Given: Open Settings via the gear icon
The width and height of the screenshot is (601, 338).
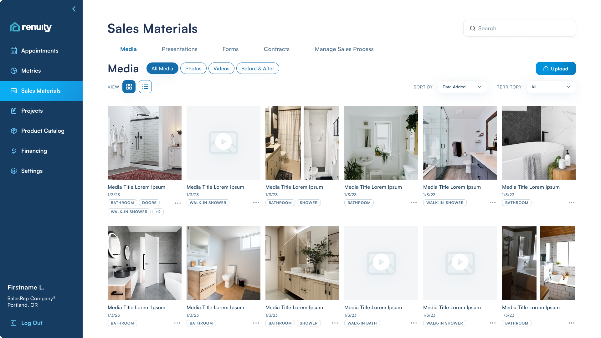Looking at the screenshot, I should point(14,171).
